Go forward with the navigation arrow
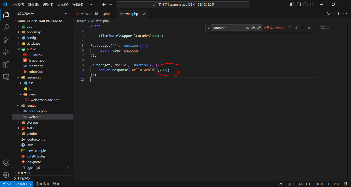351x187 pixels. pos(110,4)
